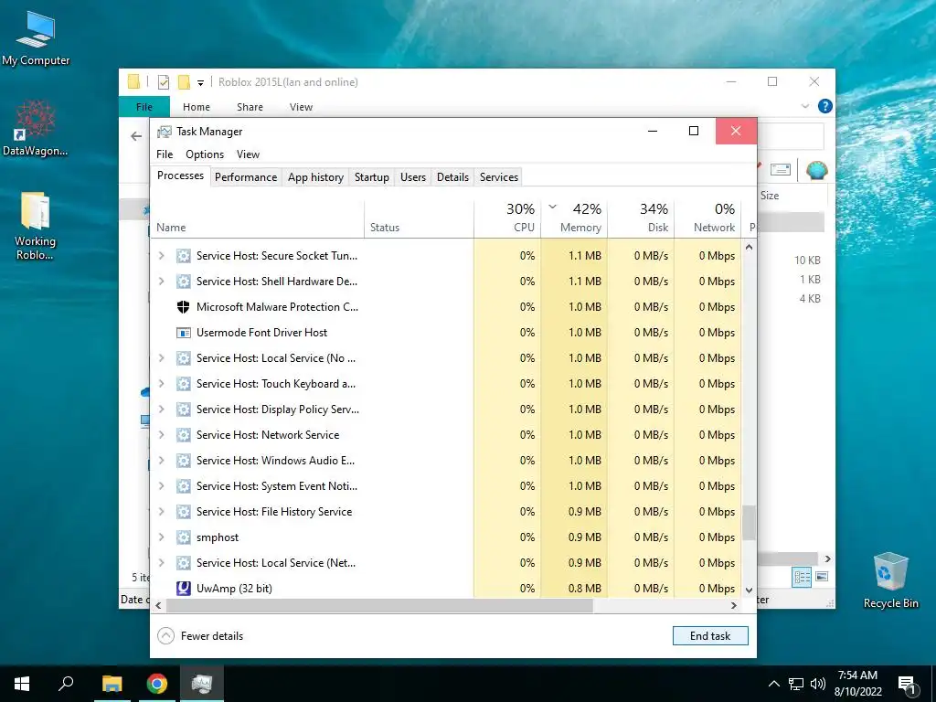Image resolution: width=936 pixels, height=702 pixels.
Task: Open Task Manager Options menu
Action: point(205,154)
